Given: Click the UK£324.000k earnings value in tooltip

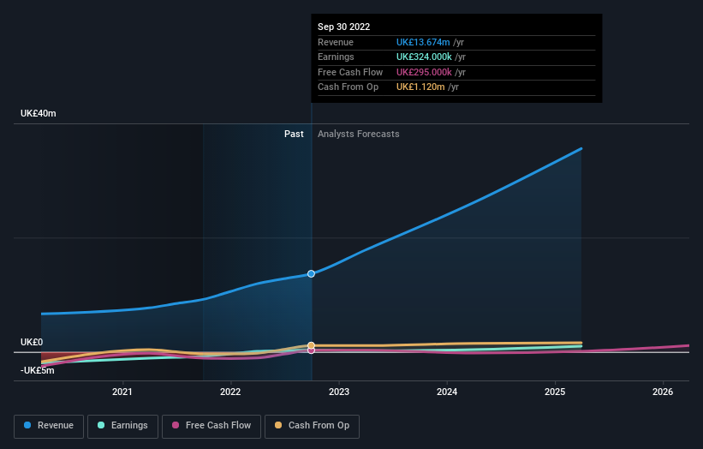Looking at the screenshot, I should click(x=424, y=57).
